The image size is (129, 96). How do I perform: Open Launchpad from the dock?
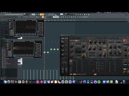pos(9,82)
